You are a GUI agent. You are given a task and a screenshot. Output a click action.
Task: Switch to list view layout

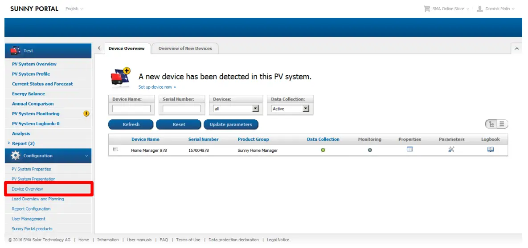point(502,124)
